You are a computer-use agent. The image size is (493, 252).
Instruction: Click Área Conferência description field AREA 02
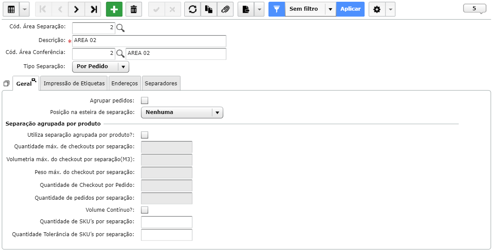176,54
